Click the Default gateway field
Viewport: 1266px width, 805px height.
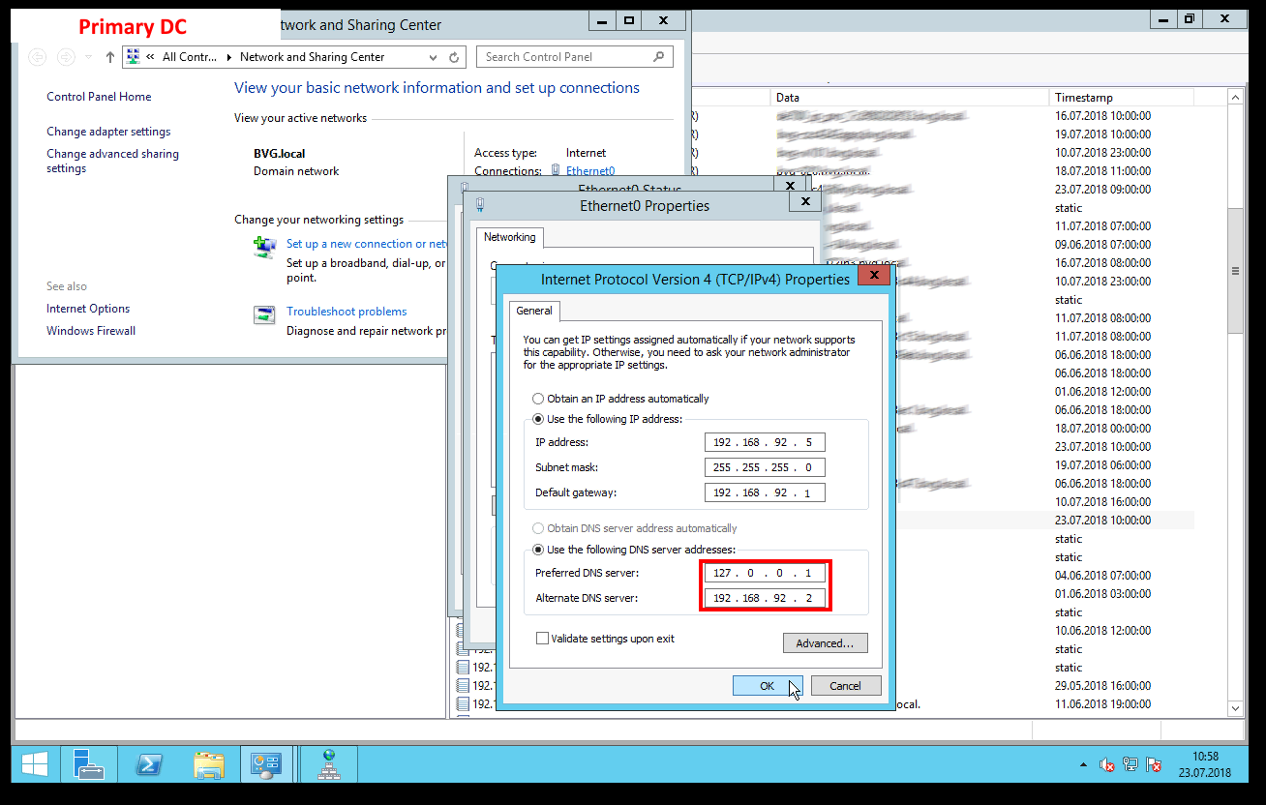(765, 492)
